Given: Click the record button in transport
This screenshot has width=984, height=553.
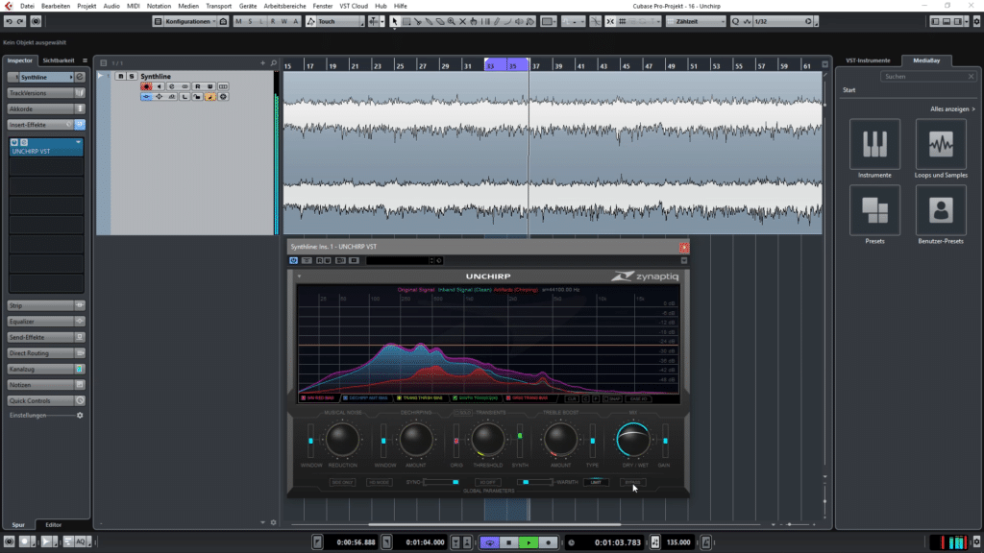Looking at the screenshot, I should pos(548,542).
